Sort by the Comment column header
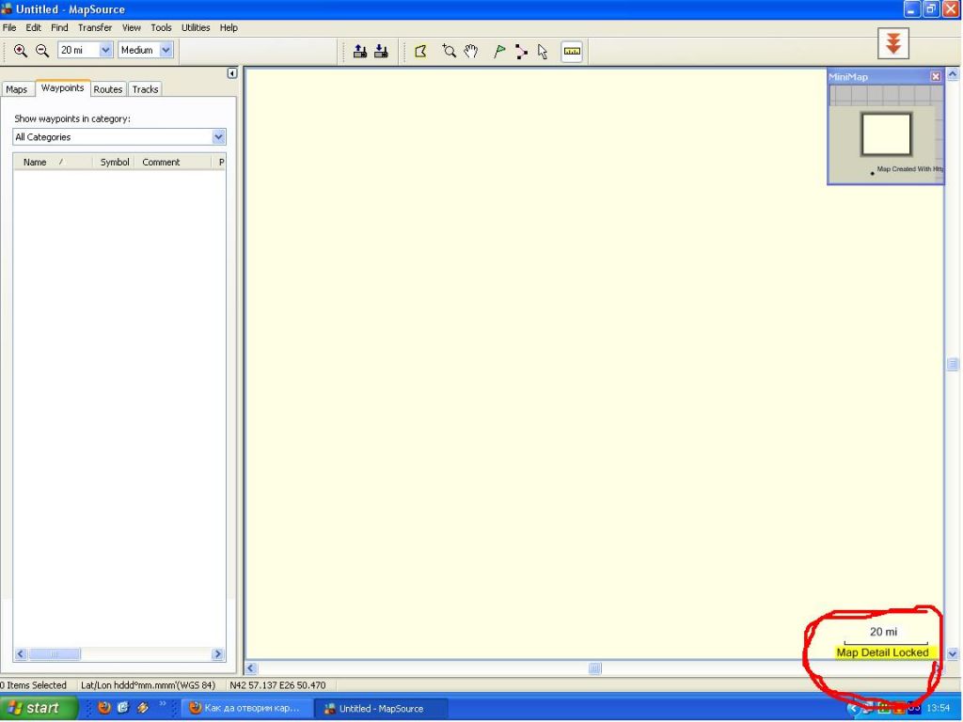The width and height of the screenshot is (963, 722). pyautogui.click(x=174, y=162)
